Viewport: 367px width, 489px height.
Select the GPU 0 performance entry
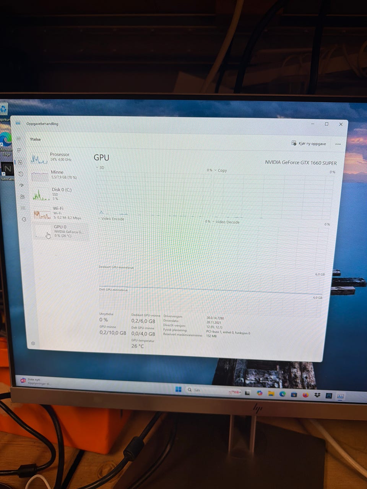pyautogui.click(x=61, y=231)
